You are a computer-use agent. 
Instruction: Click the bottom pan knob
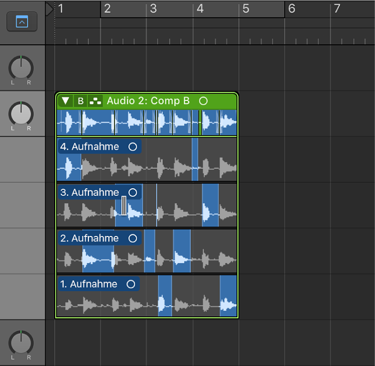point(21,342)
